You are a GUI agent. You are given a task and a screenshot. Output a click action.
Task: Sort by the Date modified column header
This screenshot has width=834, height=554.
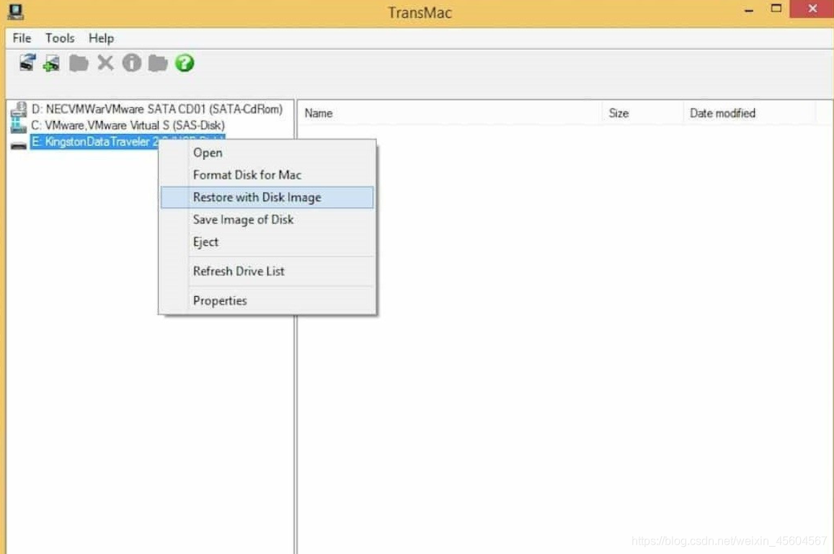[x=750, y=113]
